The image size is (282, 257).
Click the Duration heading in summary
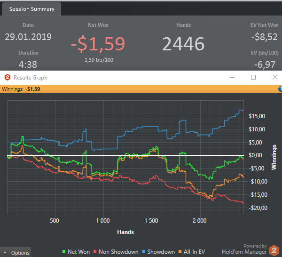(28, 53)
